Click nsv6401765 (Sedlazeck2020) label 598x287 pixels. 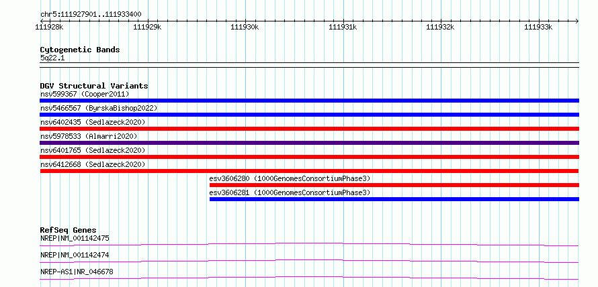pyautogui.click(x=93, y=150)
